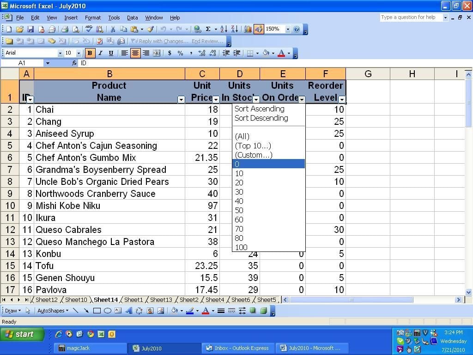Choose Sort Ascending in filter list
The height and width of the screenshot is (355, 473).
coord(260,109)
